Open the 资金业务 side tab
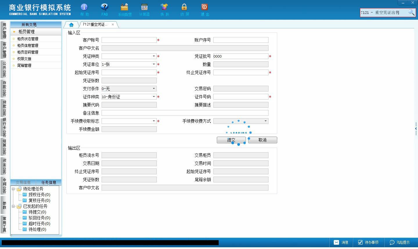Screen dimensions: 418x249 4,166
